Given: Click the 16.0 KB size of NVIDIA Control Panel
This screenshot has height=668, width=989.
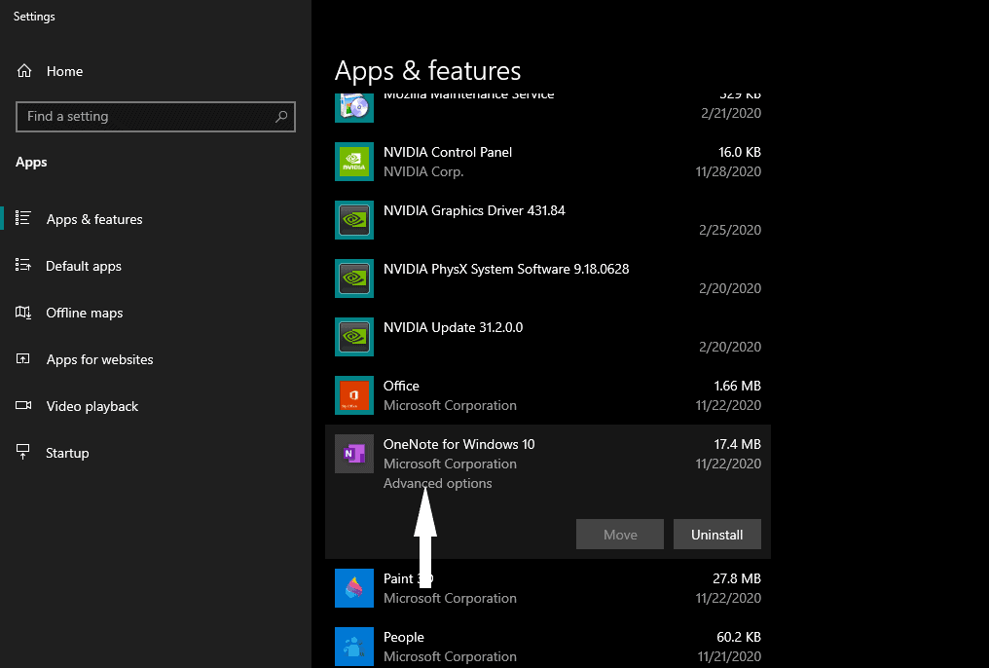Looking at the screenshot, I should coord(740,152).
